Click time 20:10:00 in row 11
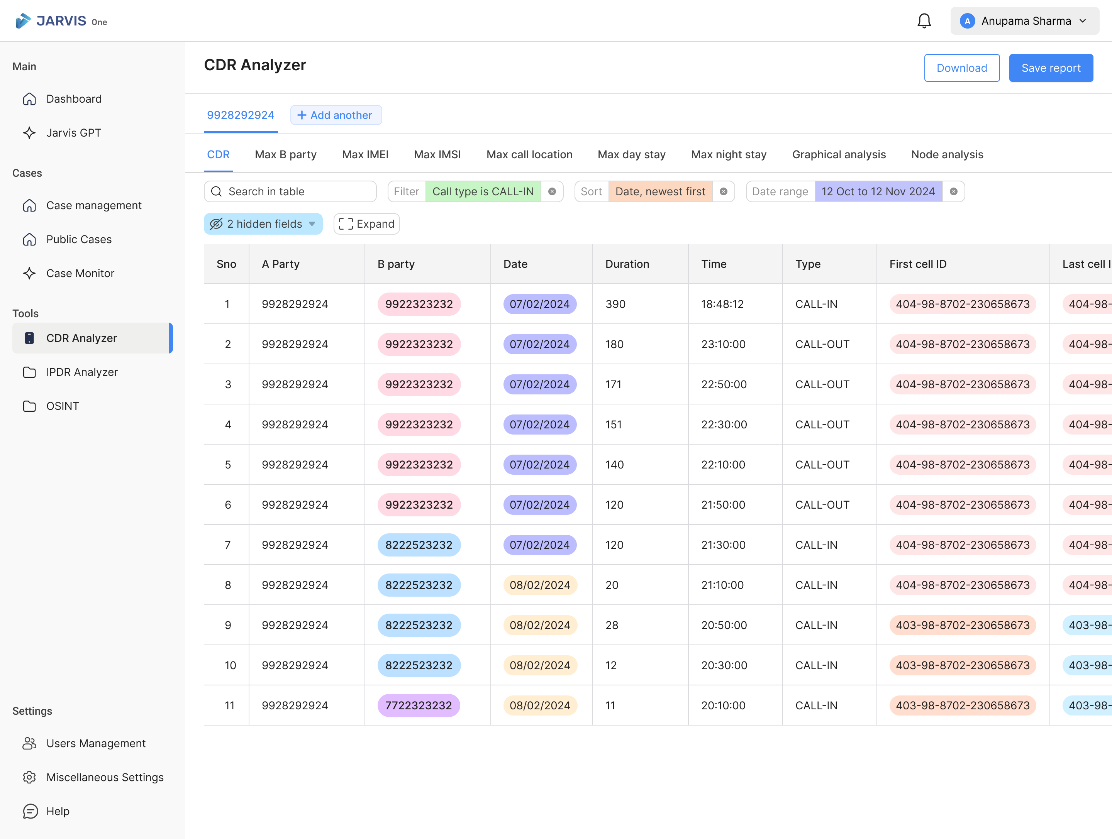Viewport: 1112px width, 839px height. click(x=724, y=705)
